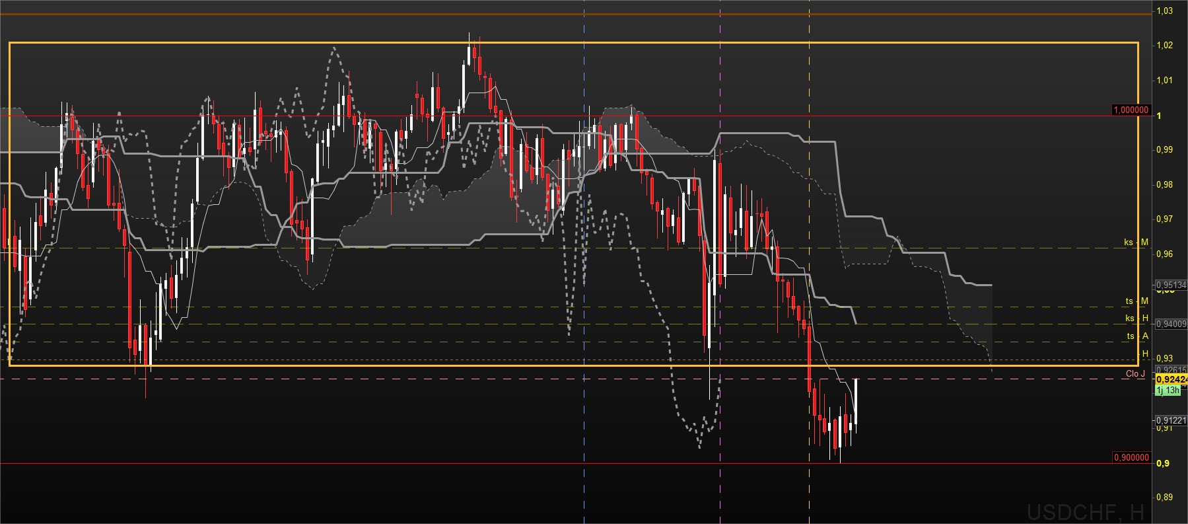Click the USDCHF, H chart watermark
This screenshot has height=524, width=1188.
point(1084,511)
